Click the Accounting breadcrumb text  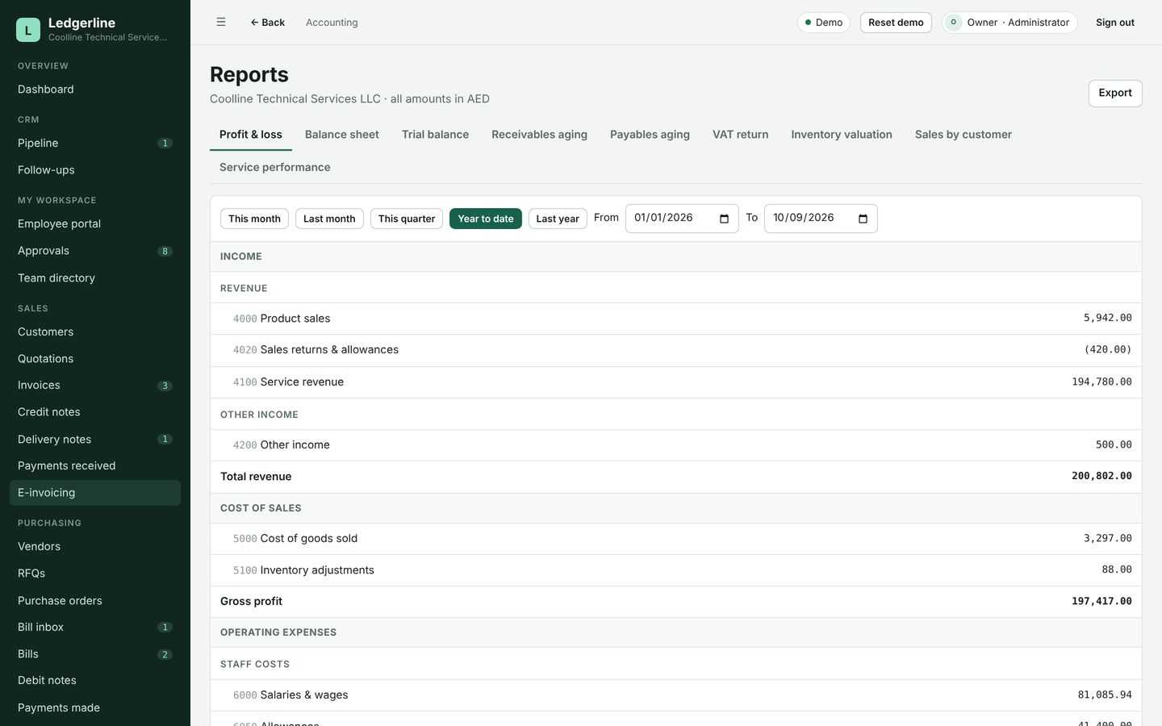pos(332,23)
